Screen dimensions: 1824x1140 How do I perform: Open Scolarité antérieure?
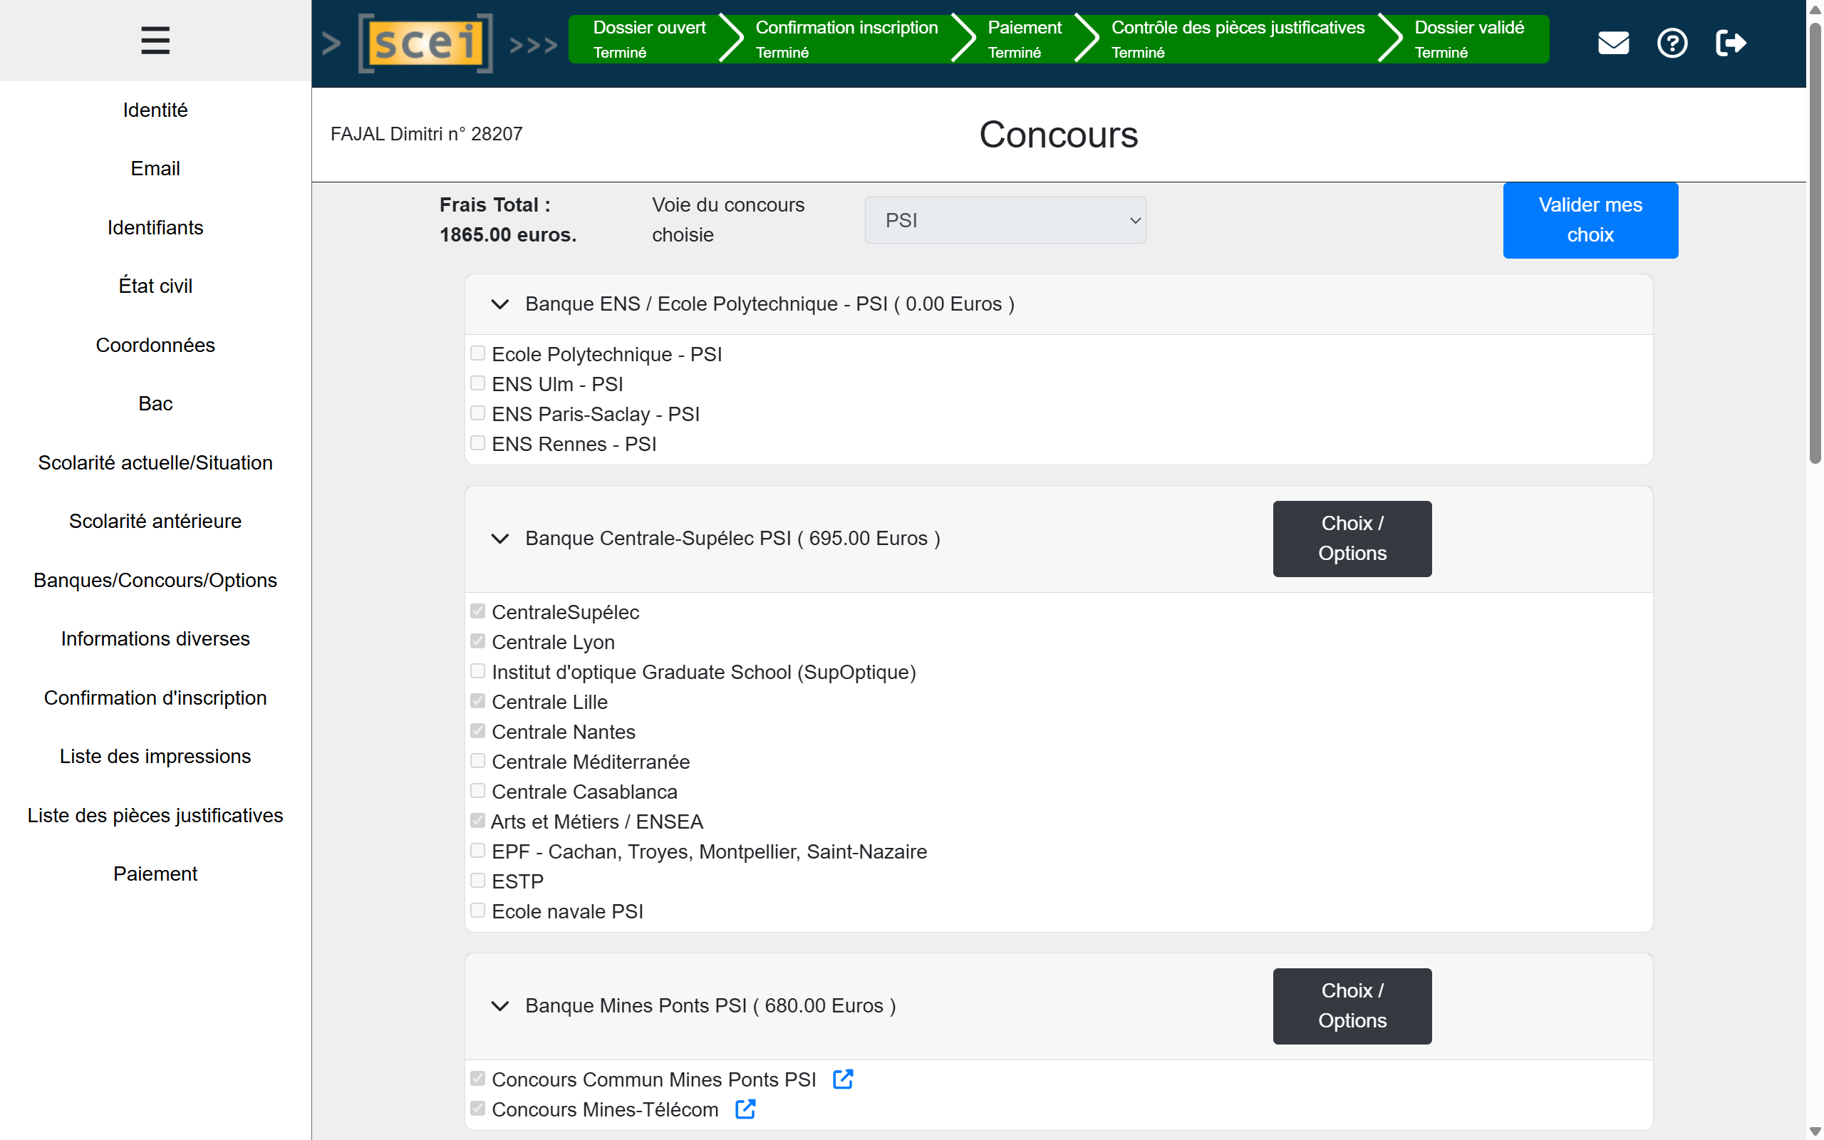click(x=155, y=521)
